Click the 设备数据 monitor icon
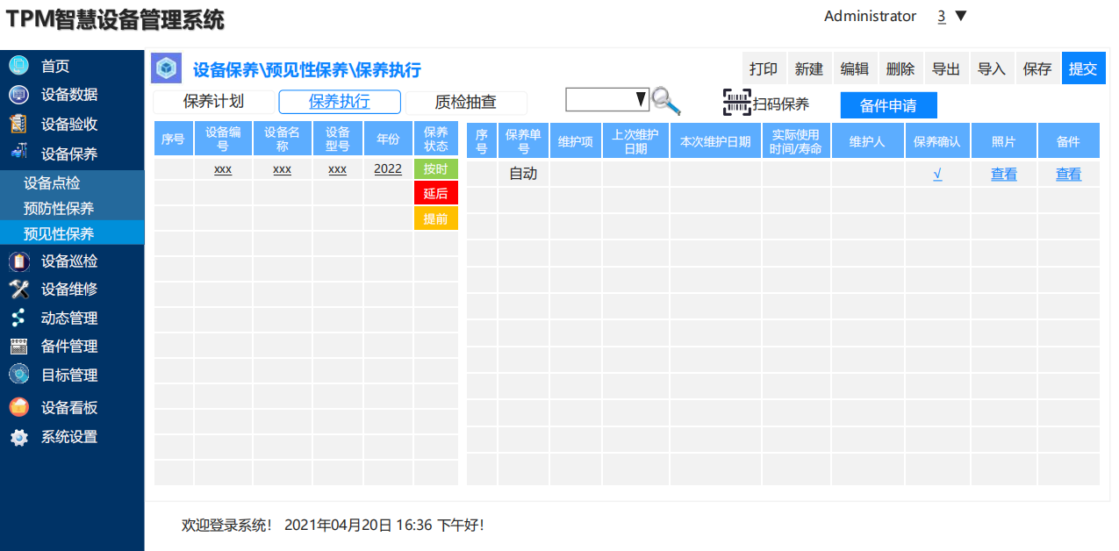This screenshot has width=1119, height=551. 18,95
